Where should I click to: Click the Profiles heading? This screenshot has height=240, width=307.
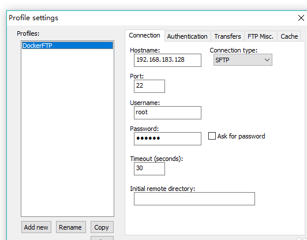pos(28,33)
